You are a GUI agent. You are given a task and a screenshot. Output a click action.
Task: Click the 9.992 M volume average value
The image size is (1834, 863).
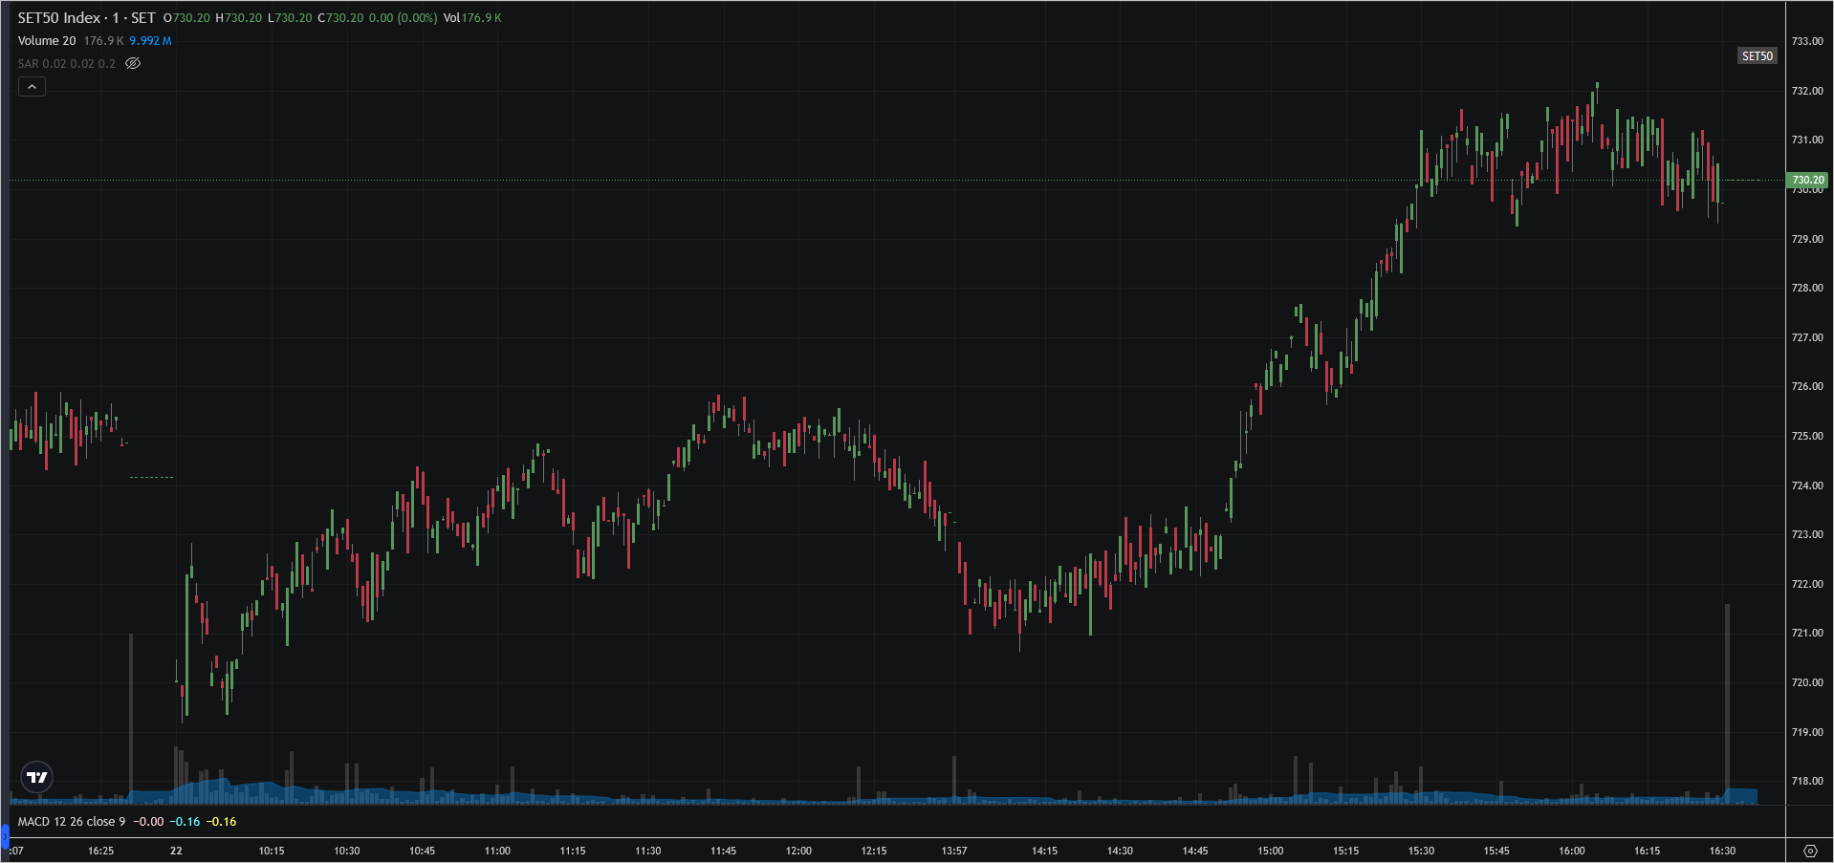click(151, 41)
